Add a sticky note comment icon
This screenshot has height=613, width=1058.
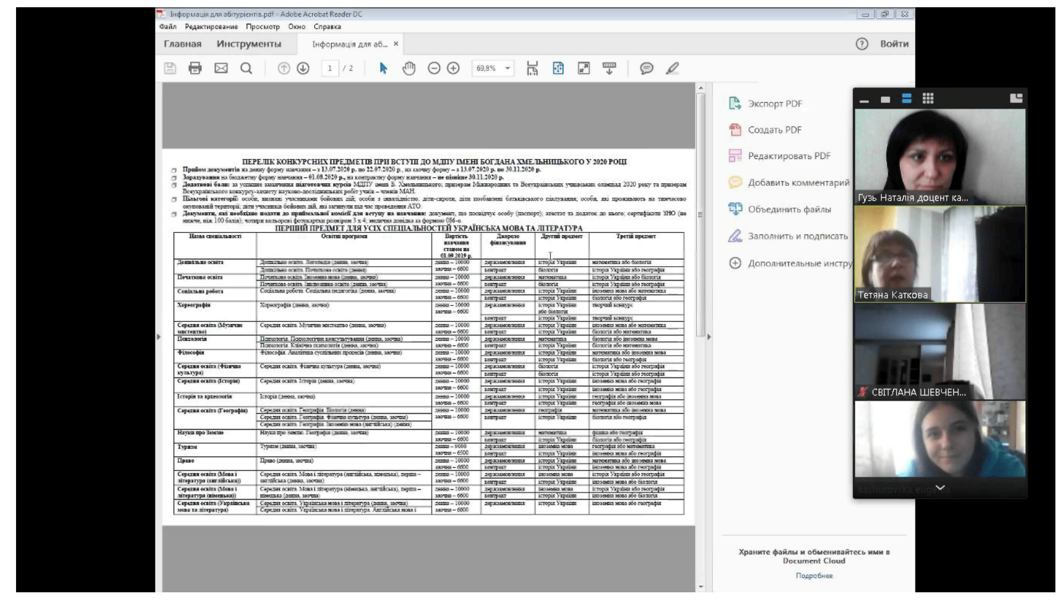coord(646,68)
